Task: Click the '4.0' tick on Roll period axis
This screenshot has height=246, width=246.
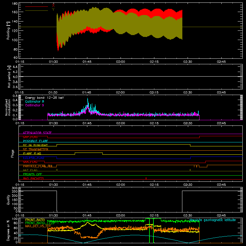Action: tap(15, 77)
